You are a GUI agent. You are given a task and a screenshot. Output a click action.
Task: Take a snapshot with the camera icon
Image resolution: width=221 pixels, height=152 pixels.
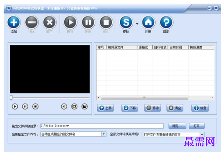[x=74, y=106]
